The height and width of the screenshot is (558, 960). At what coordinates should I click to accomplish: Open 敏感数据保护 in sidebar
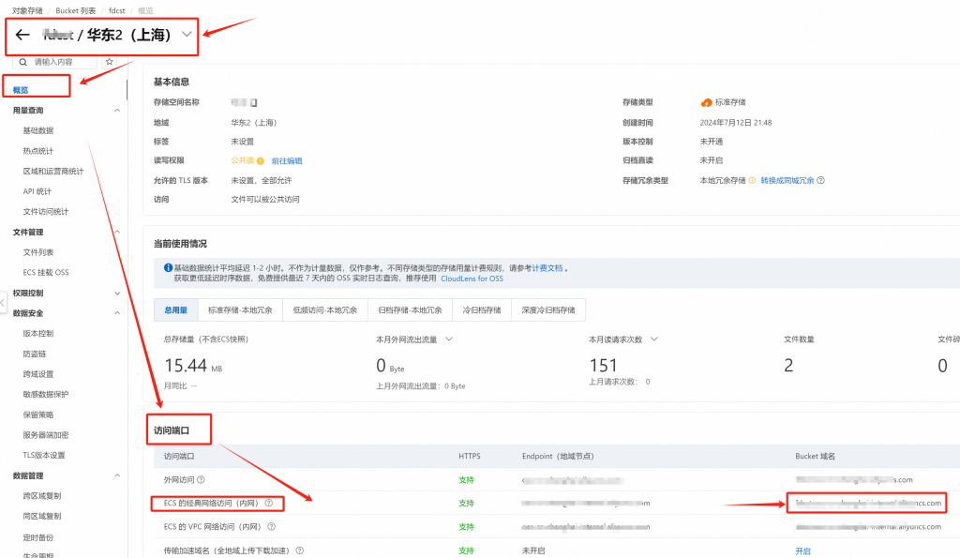pos(46,395)
